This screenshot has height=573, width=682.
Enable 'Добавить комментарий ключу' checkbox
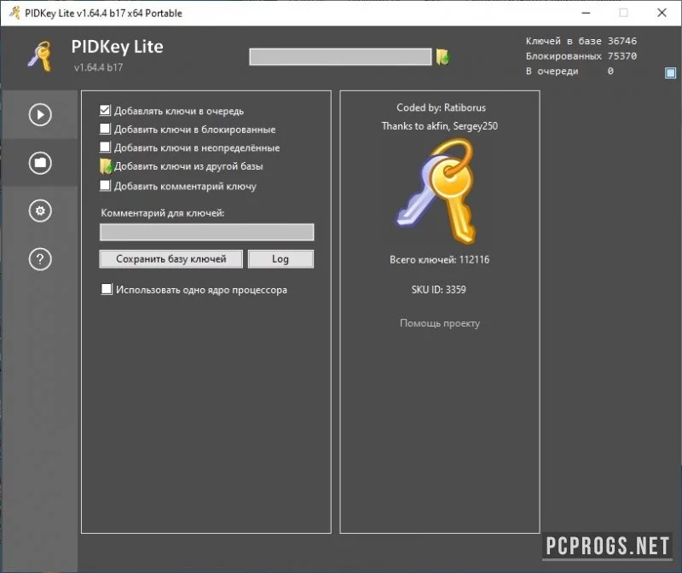[105, 186]
